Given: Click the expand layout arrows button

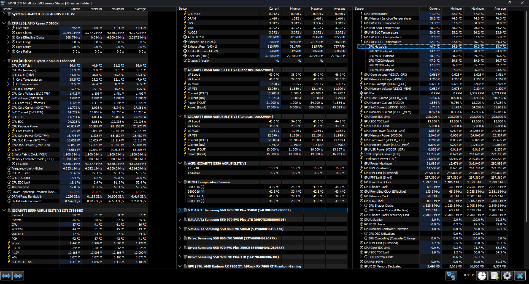Looking at the screenshot, I should coord(6,275).
